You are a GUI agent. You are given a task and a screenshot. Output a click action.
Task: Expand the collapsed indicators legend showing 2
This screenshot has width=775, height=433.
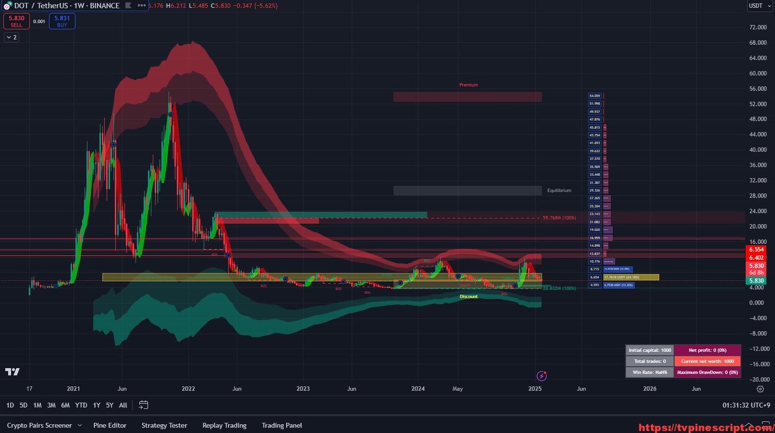[x=12, y=37]
